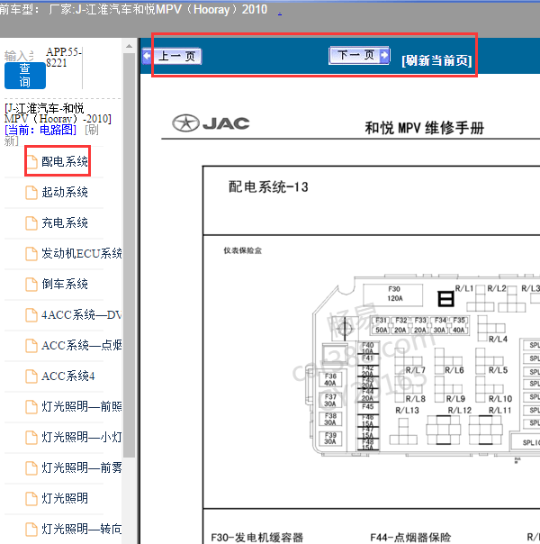Click the page icon next to 灯光照明—前照
This screenshot has height=544, width=540.
click(x=31, y=407)
